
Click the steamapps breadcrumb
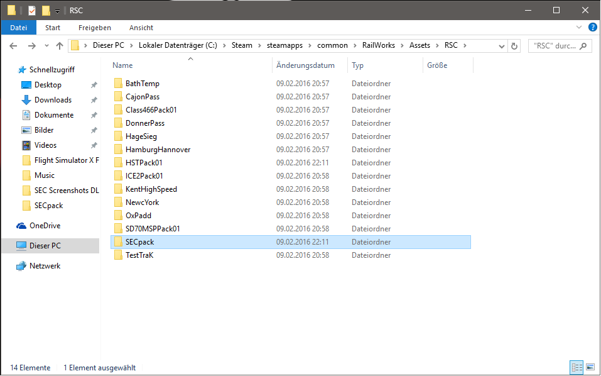pos(284,45)
